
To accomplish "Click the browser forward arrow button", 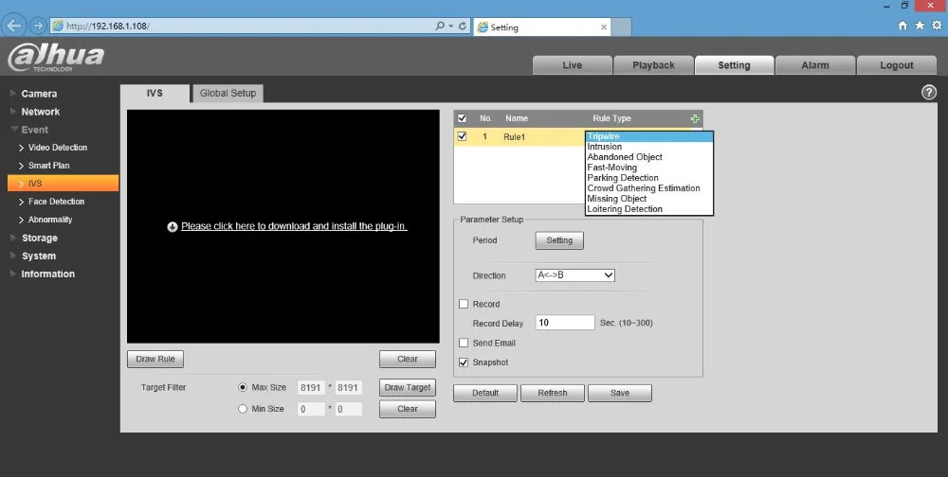I will coord(38,26).
